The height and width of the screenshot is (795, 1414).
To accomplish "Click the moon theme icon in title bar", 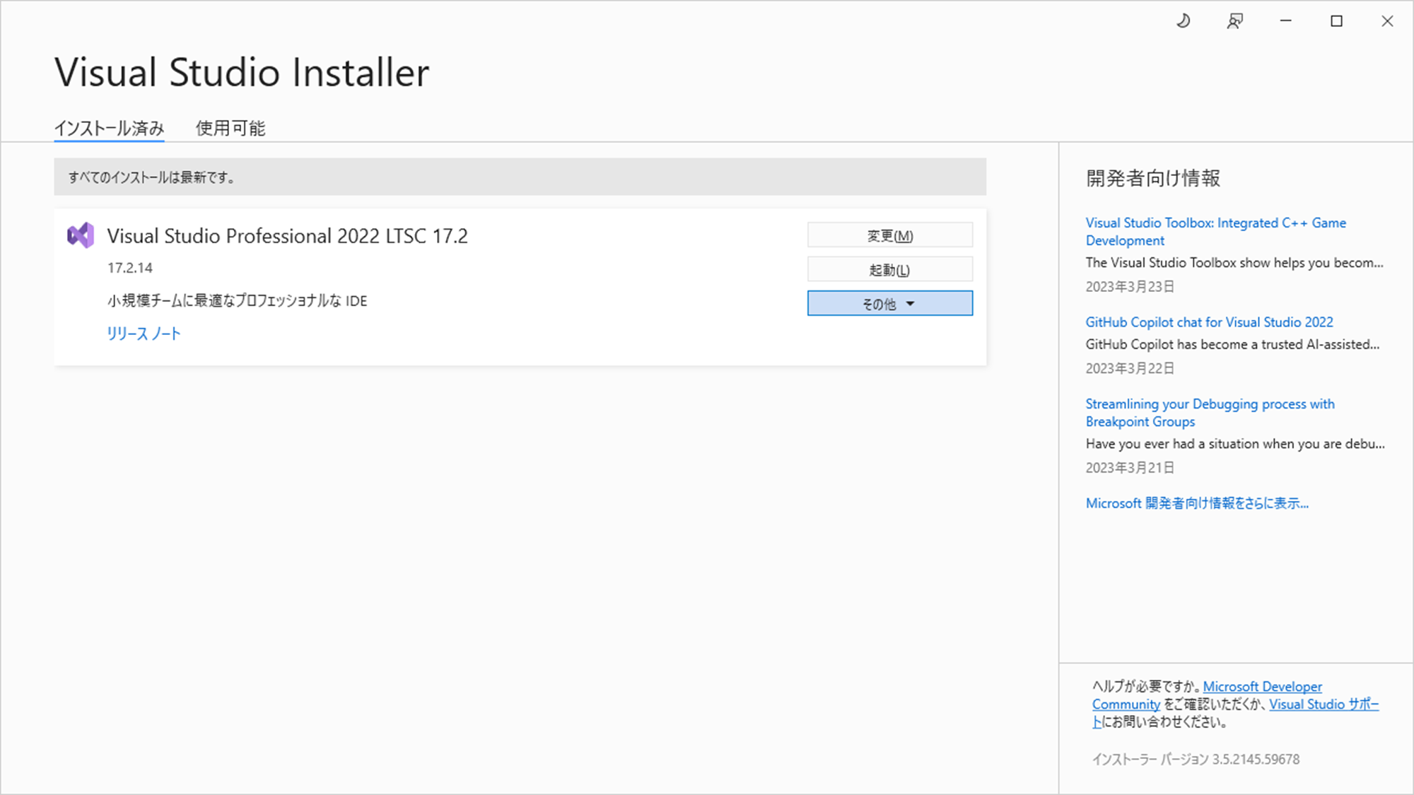I will tap(1183, 21).
